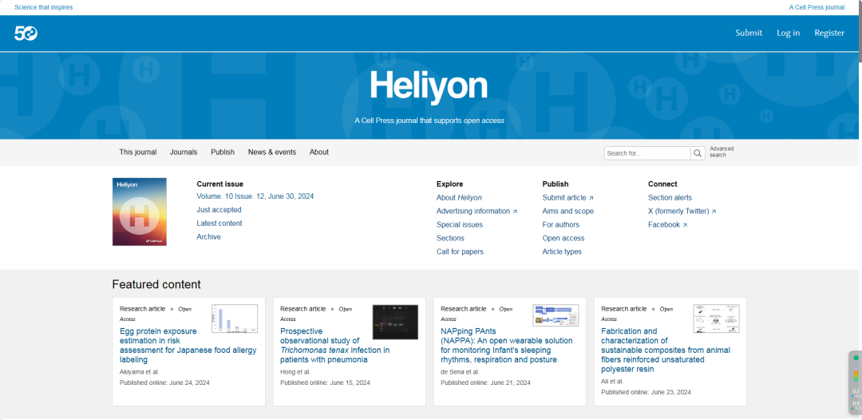Open Latest content link

click(219, 224)
